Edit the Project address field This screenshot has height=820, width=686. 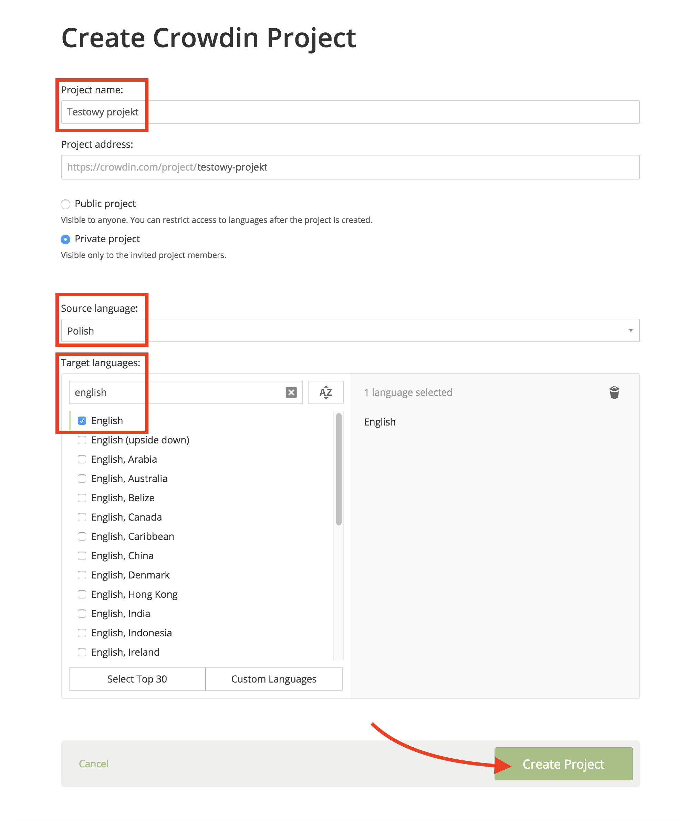coord(390,167)
